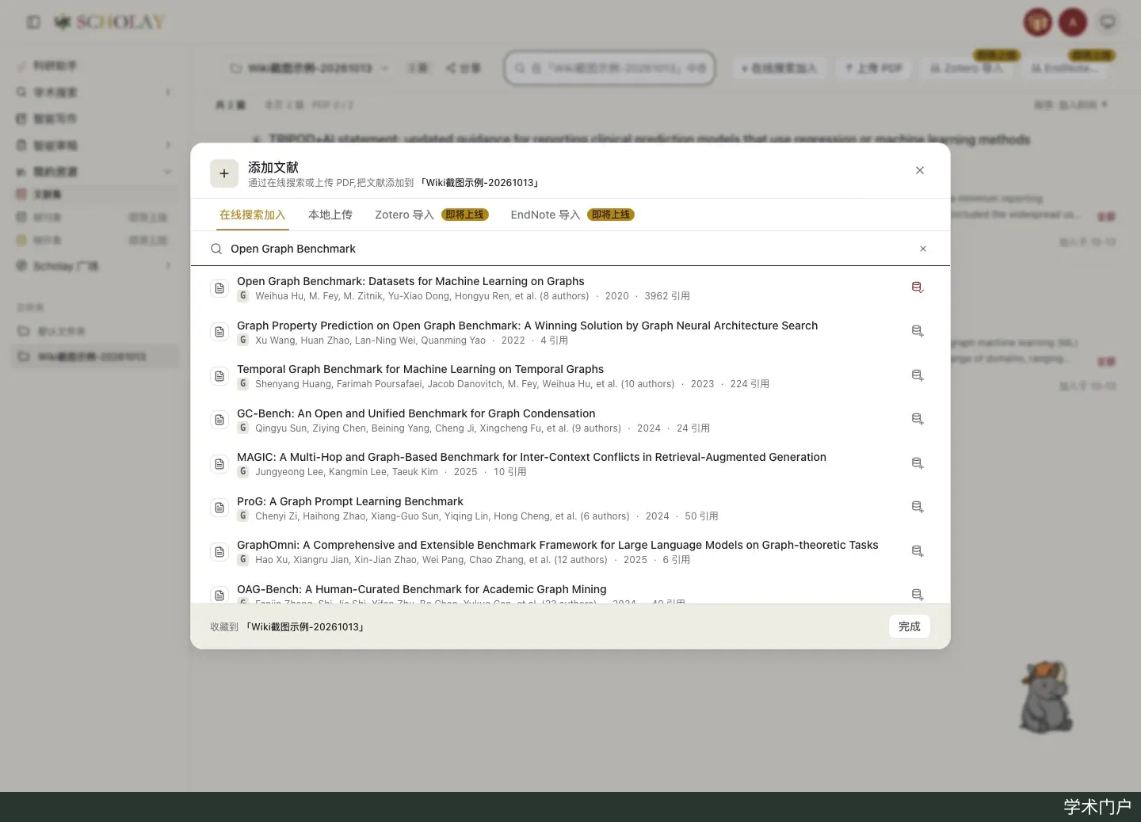Click document icon beside 'GraphOmni'
The width and height of the screenshot is (1141, 822).
point(219,552)
